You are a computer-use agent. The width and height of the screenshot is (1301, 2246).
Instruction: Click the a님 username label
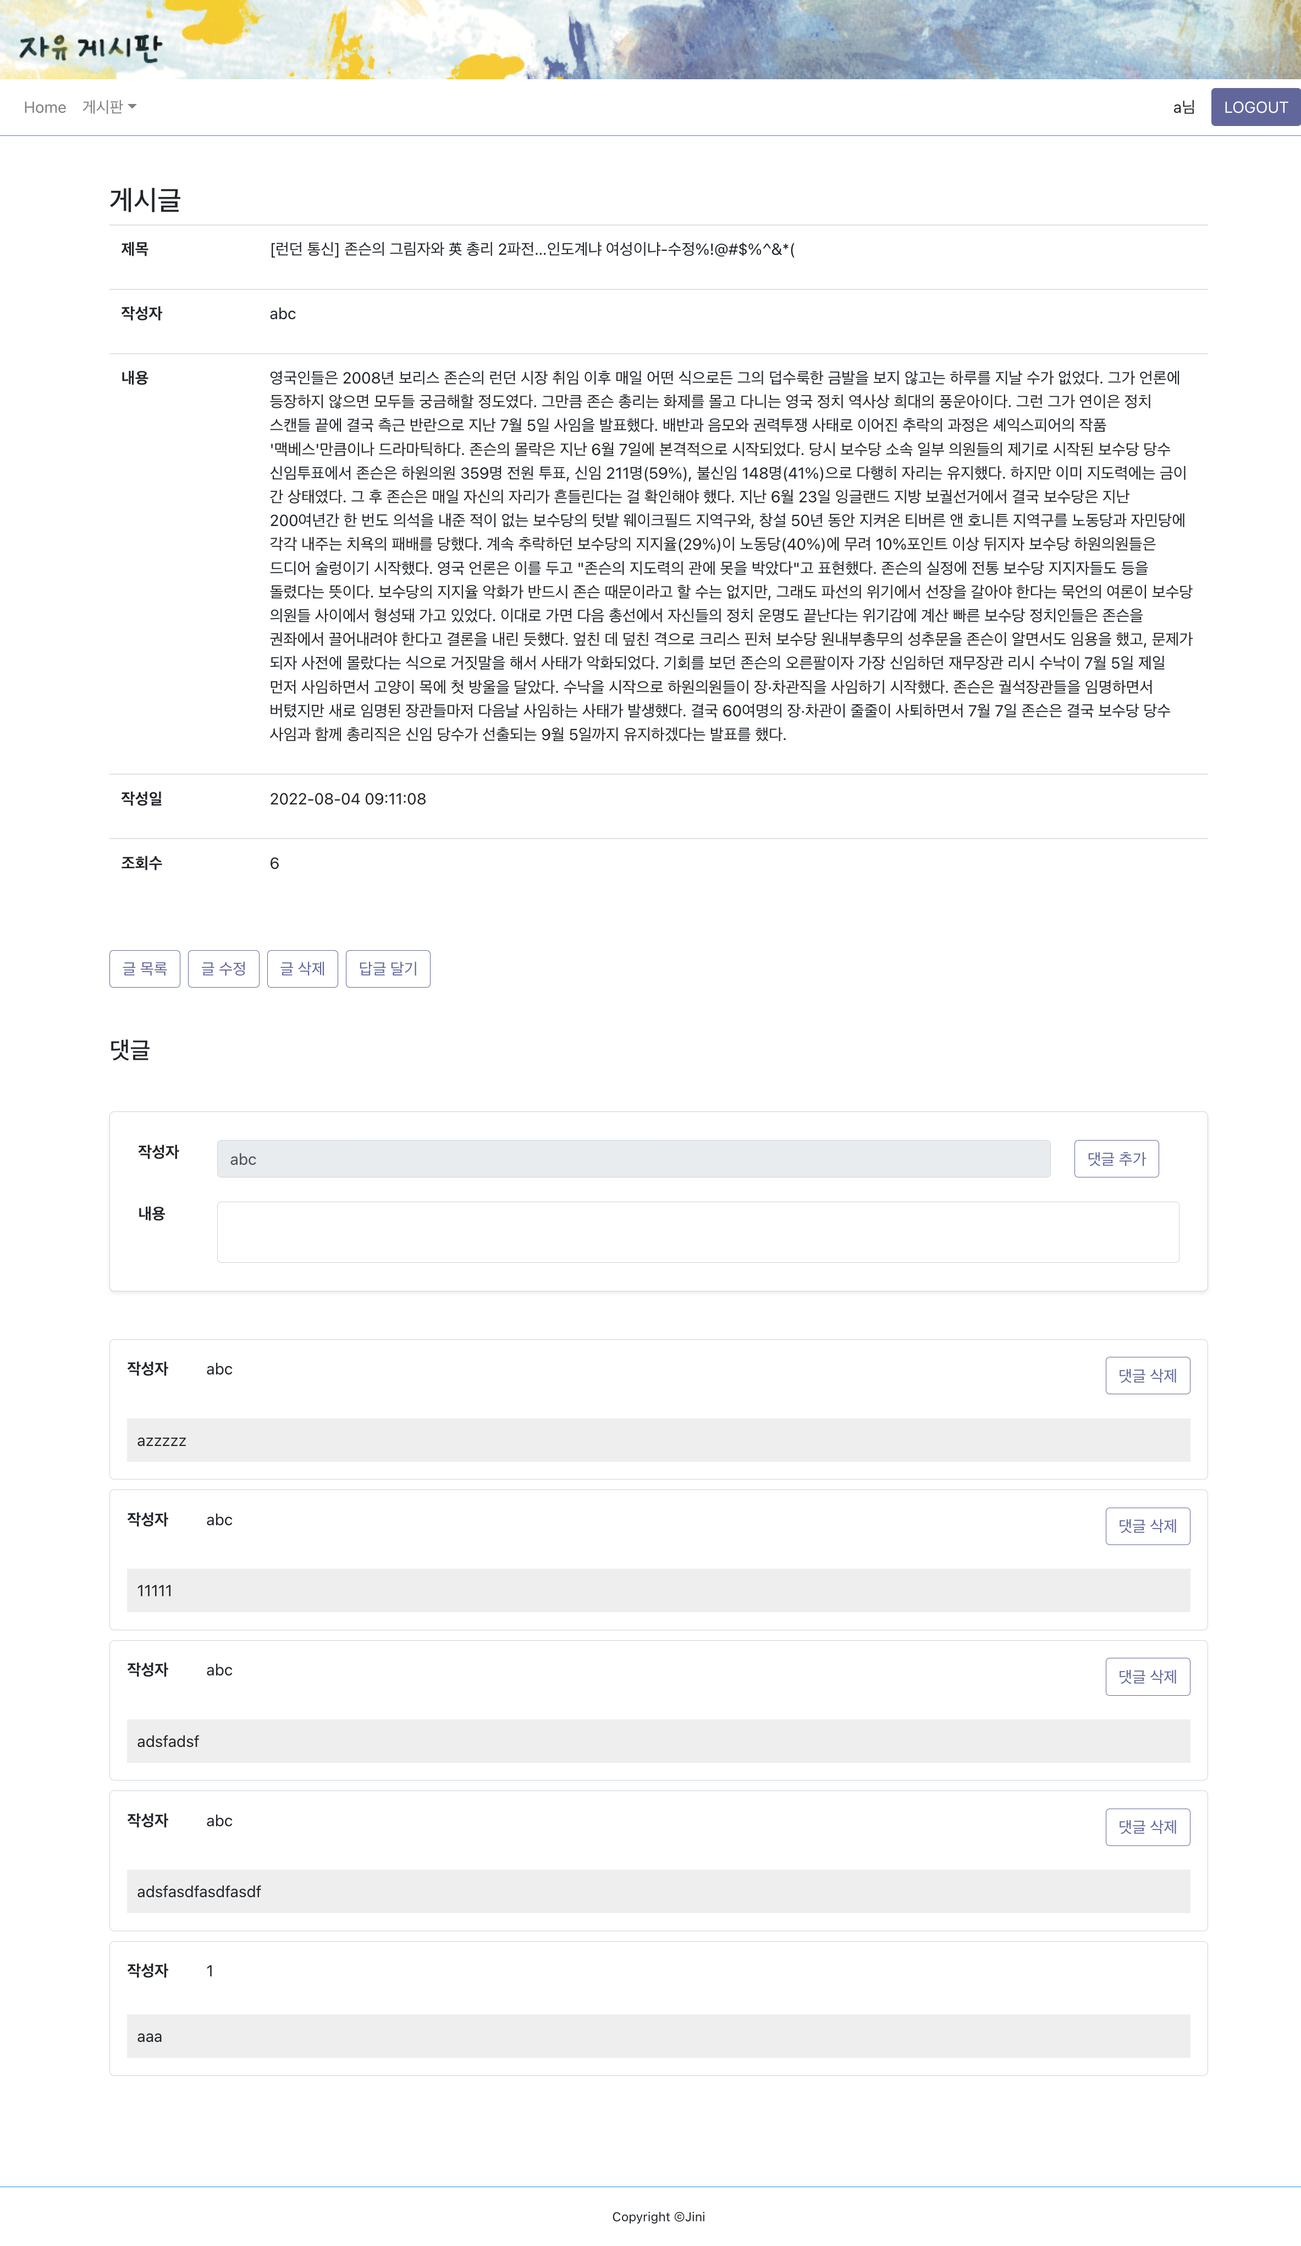pyautogui.click(x=1183, y=107)
